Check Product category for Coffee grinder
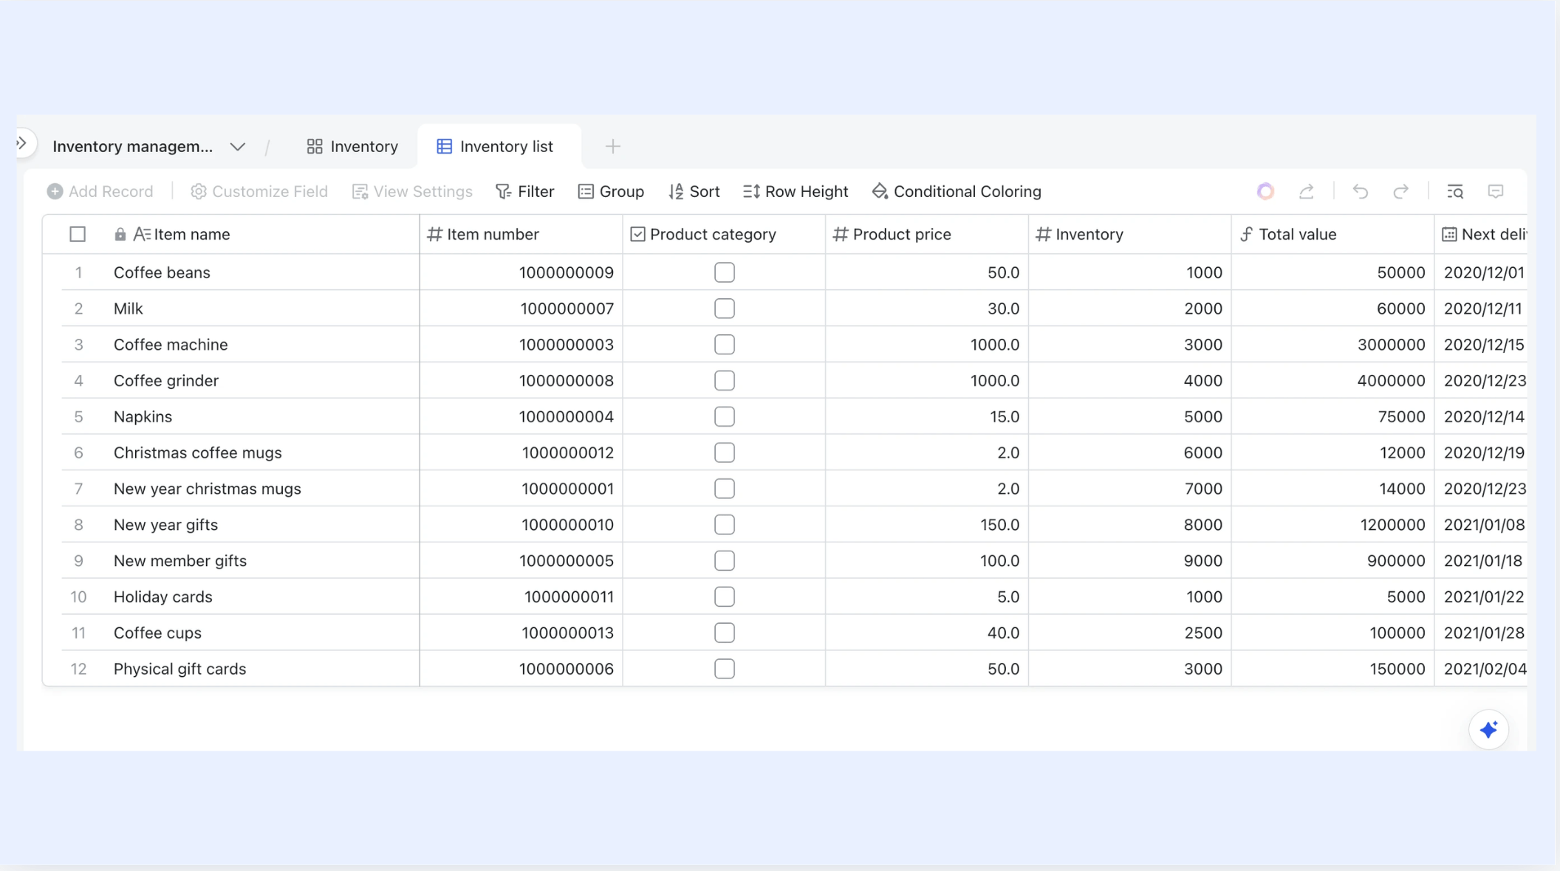The image size is (1560, 871). pos(725,381)
